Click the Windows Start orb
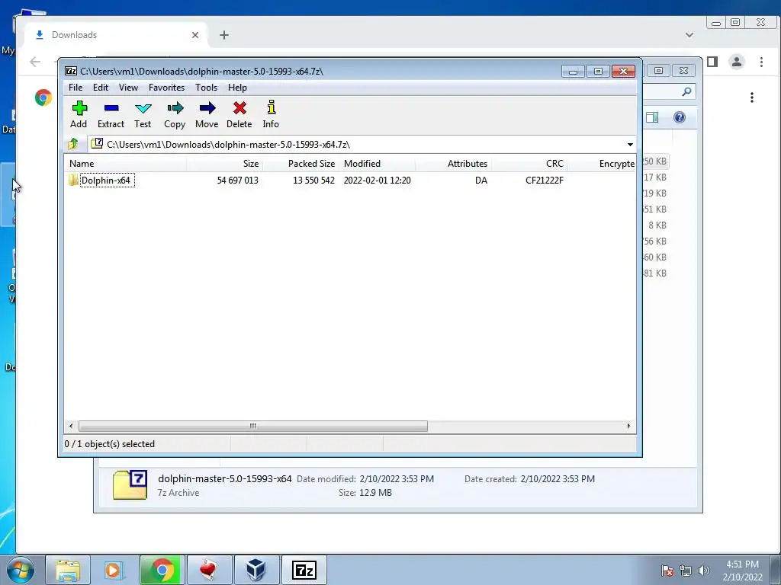This screenshot has width=781, height=585. tap(21, 570)
